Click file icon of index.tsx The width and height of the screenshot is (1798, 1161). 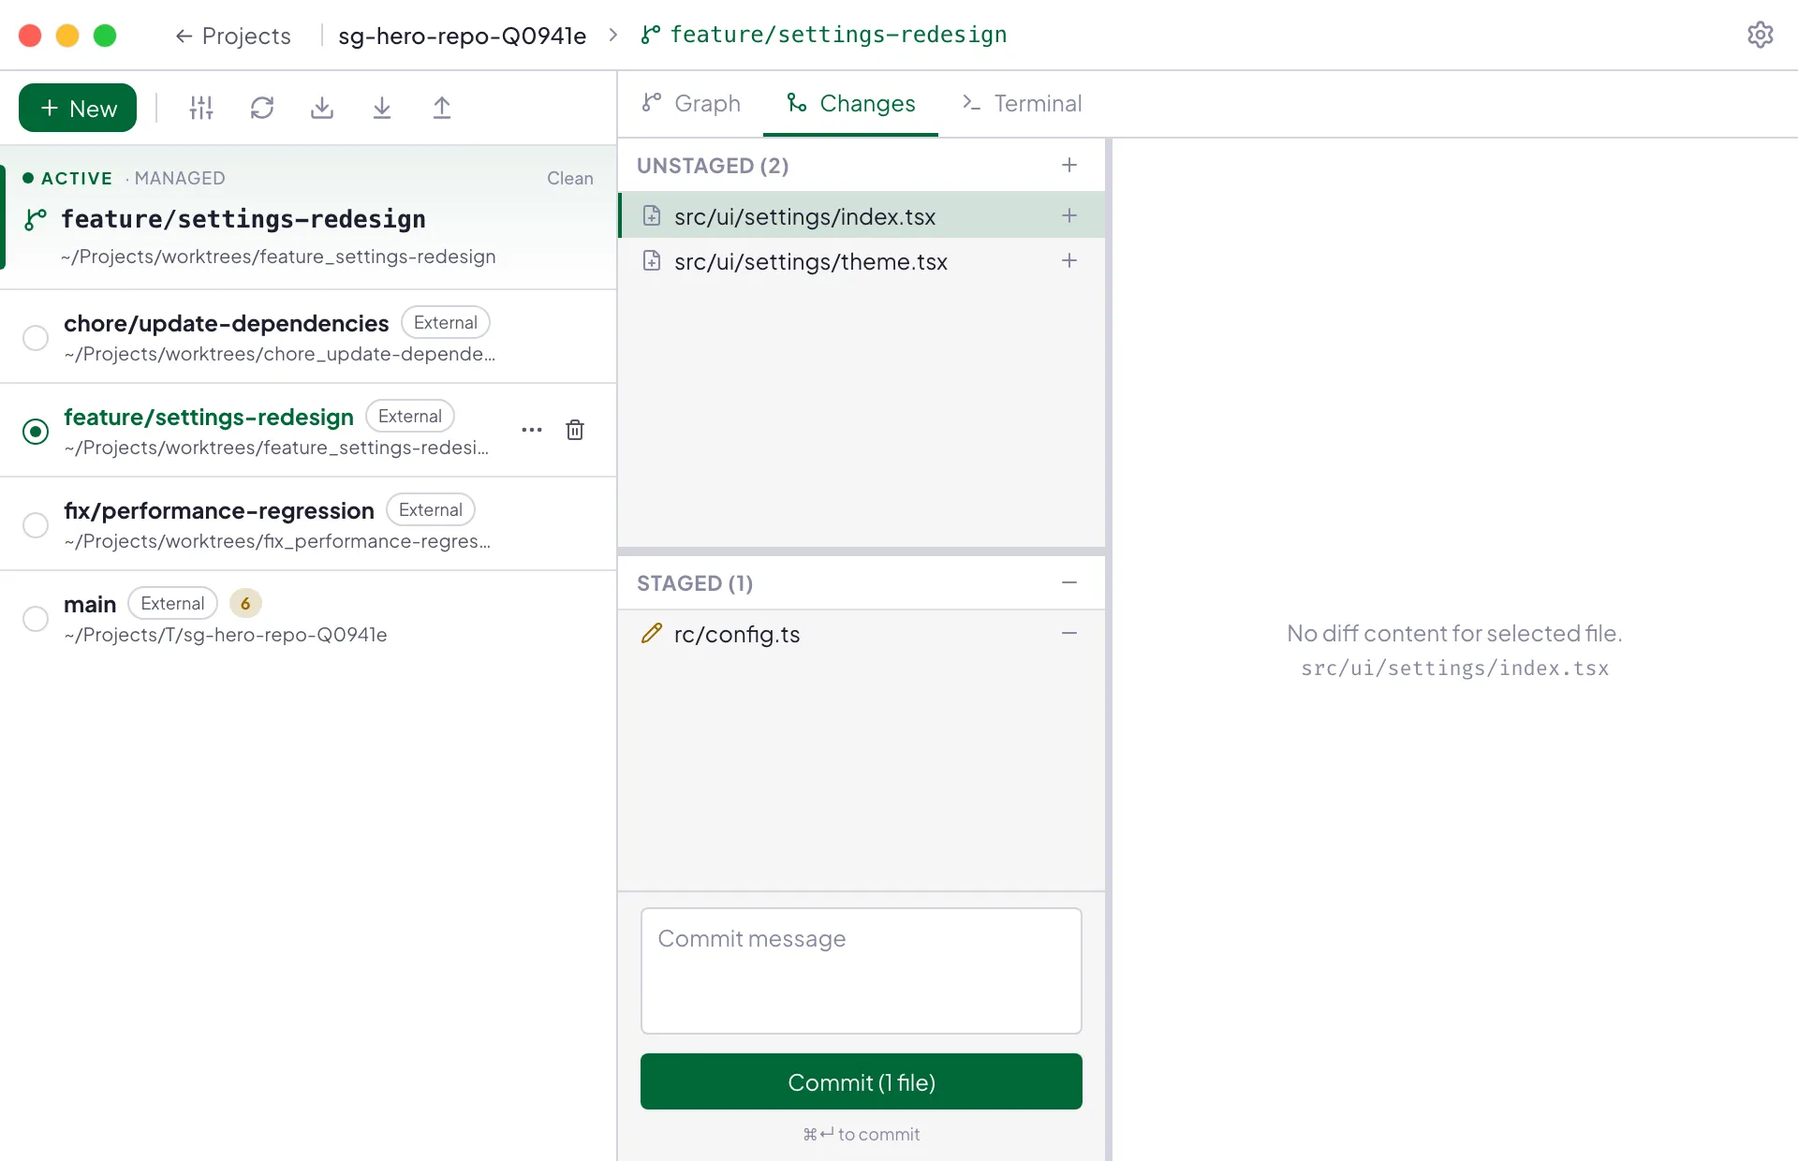[652, 216]
